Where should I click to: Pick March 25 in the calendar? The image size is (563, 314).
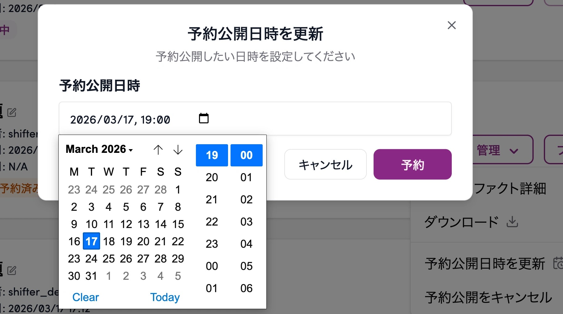[109, 259]
